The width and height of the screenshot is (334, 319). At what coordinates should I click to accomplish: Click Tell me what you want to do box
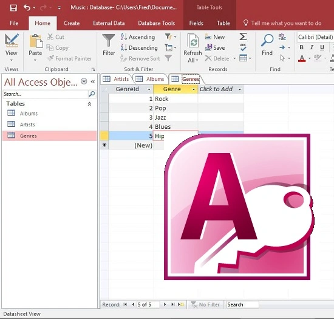pos(282,23)
